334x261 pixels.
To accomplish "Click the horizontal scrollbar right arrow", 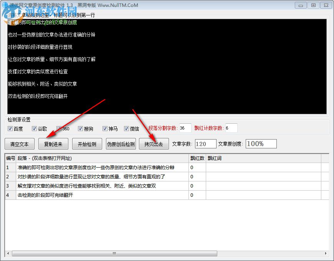I will [326, 254].
